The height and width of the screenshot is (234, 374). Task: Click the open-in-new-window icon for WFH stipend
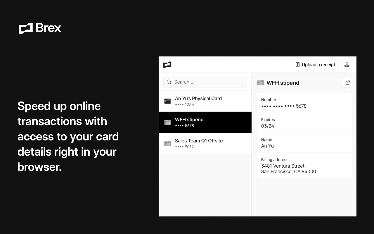[347, 83]
